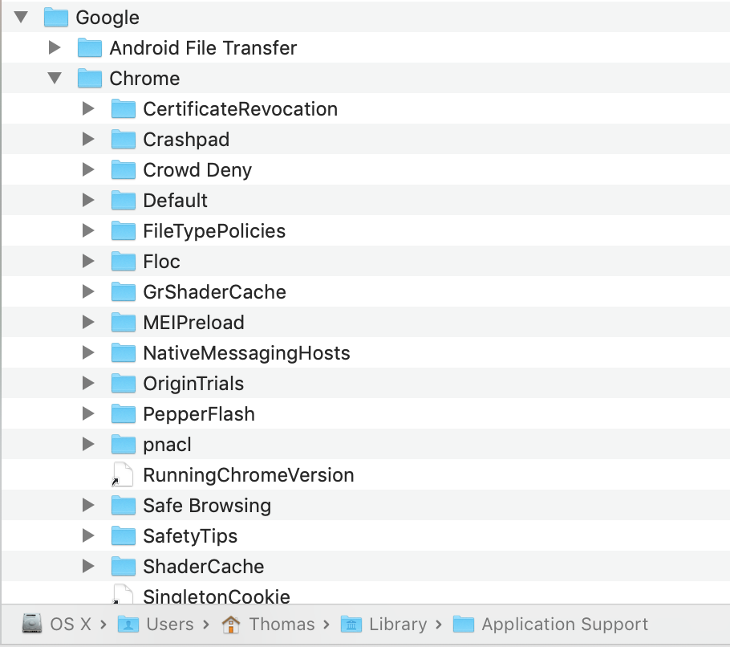The width and height of the screenshot is (730, 647).
Task: Click the FileTypePolicies folder icon
Action: [124, 230]
